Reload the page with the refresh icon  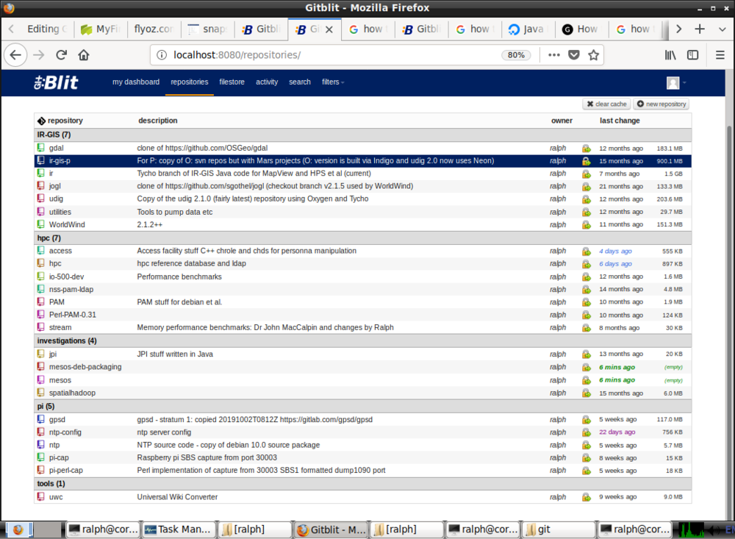coord(62,55)
